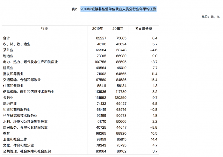223x157 pixels.
Task: Click the 制造业 industry cell
Action: click(x=8, y=56)
